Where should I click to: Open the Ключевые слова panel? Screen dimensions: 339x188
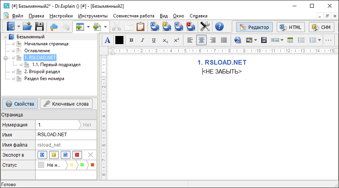(x=66, y=104)
